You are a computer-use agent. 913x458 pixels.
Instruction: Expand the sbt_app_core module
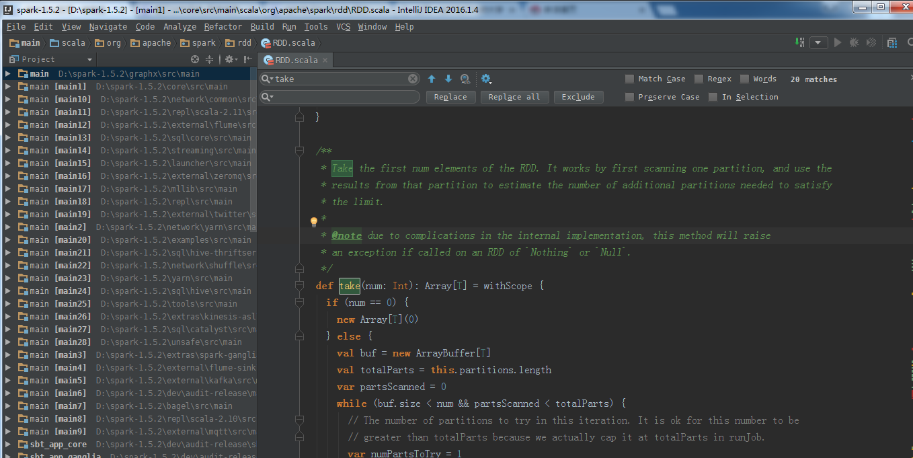pyautogui.click(x=7, y=444)
